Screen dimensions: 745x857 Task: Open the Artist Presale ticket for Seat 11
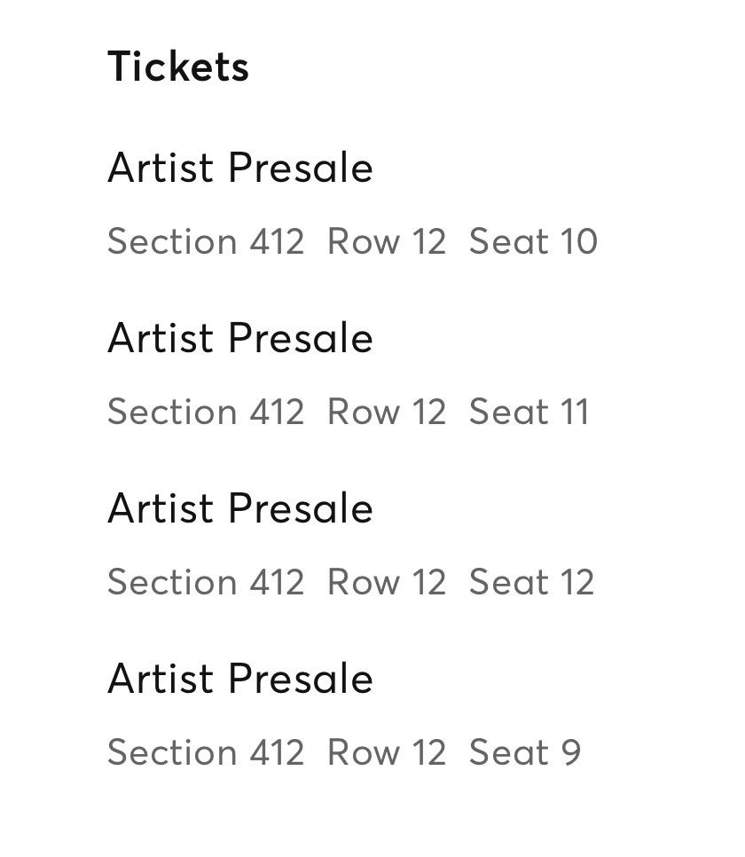click(x=240, y=339)
